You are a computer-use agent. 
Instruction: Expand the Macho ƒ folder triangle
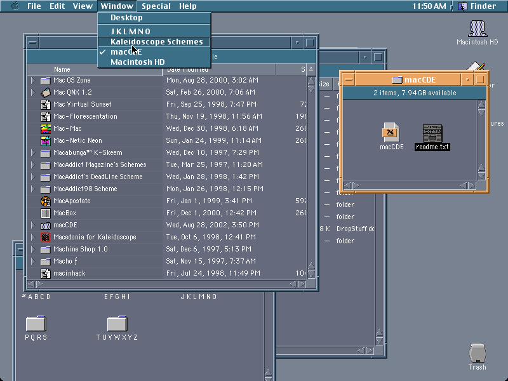pyautogui.click(x=33, y=261)
